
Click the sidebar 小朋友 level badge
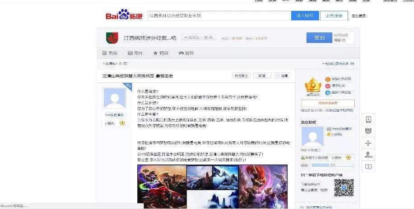point(341,158)
